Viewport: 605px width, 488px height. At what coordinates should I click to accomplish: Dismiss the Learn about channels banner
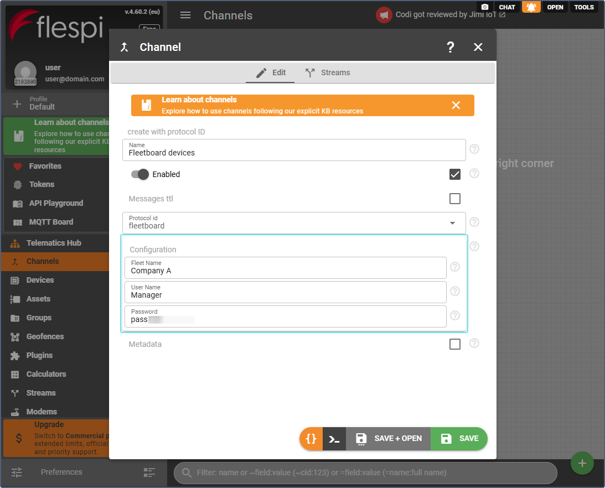click(x=456, y=105)
